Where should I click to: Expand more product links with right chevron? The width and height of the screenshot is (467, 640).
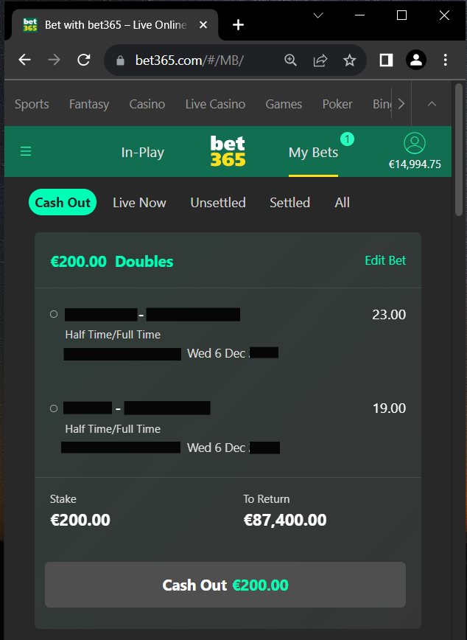click(401, 104)
